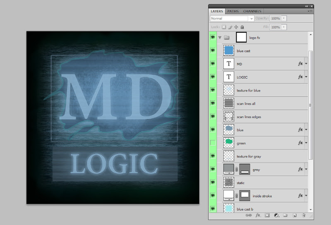
Task: Click the grey layer mask thumbnail
Action: pyautogui.click(x=245, y=169)
